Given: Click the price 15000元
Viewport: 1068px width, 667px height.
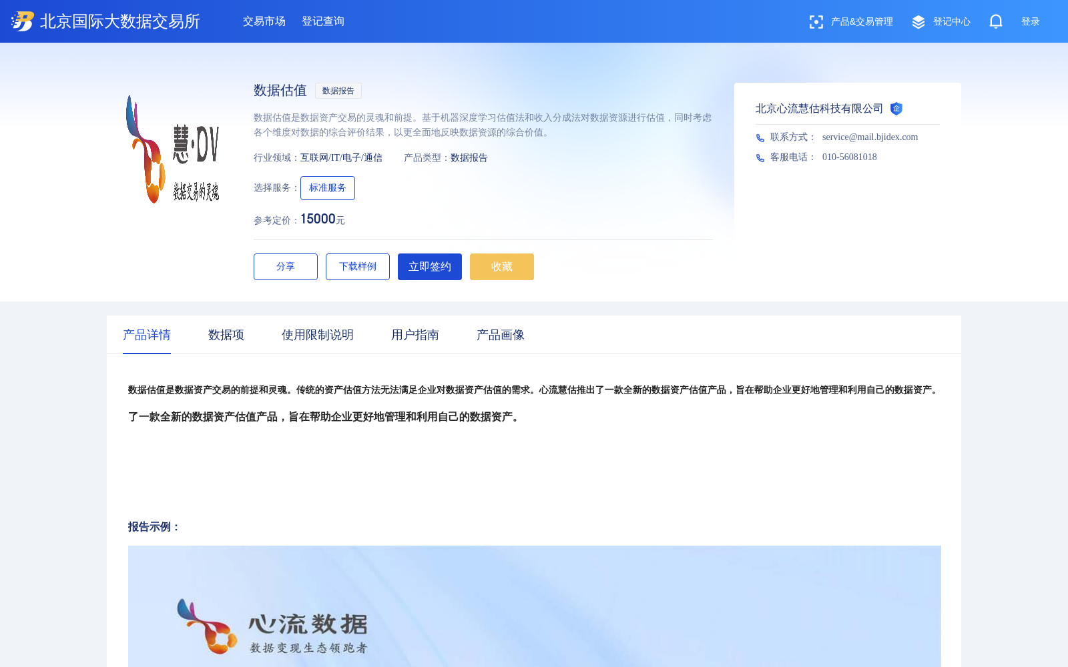Looking at the screenshot, I should coord(322,219).
